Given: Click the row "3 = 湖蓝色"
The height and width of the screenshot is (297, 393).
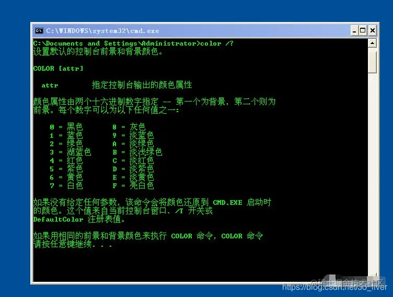Looking at the screenshot, I should coord(70,152).
